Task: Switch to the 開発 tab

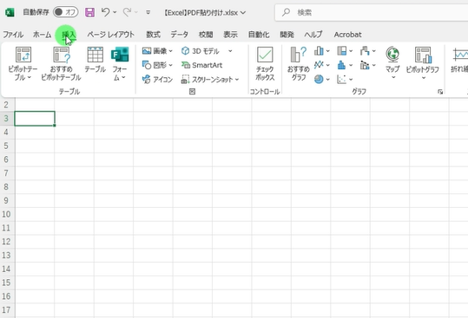Action: tap(287, 35)
